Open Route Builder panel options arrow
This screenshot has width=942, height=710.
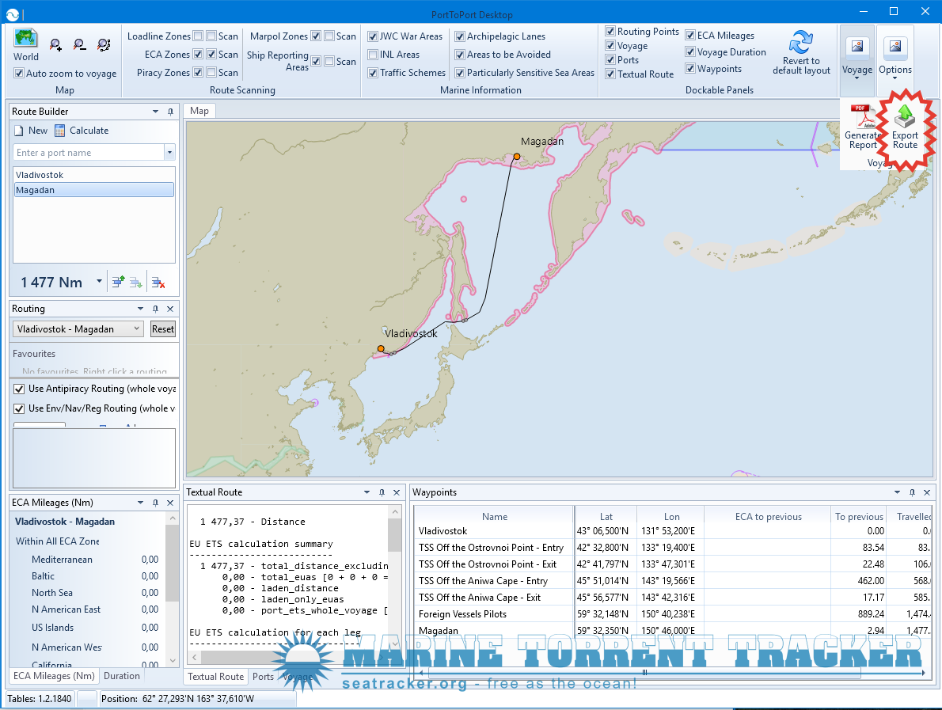pos(156,112)
